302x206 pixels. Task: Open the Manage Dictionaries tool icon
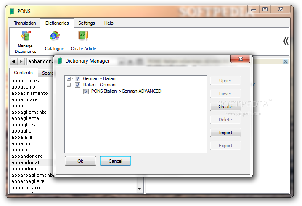pyautogui.click(x=26, y=36)
